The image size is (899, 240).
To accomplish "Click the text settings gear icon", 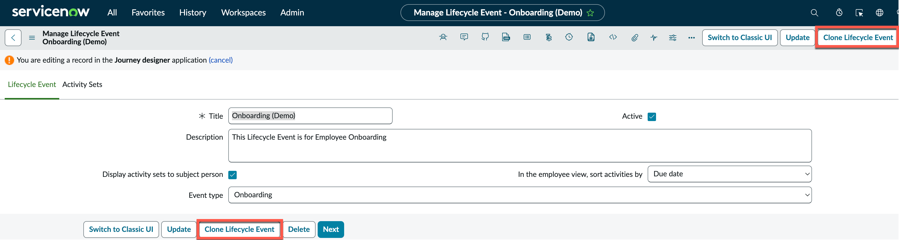I will coord(548,37).
